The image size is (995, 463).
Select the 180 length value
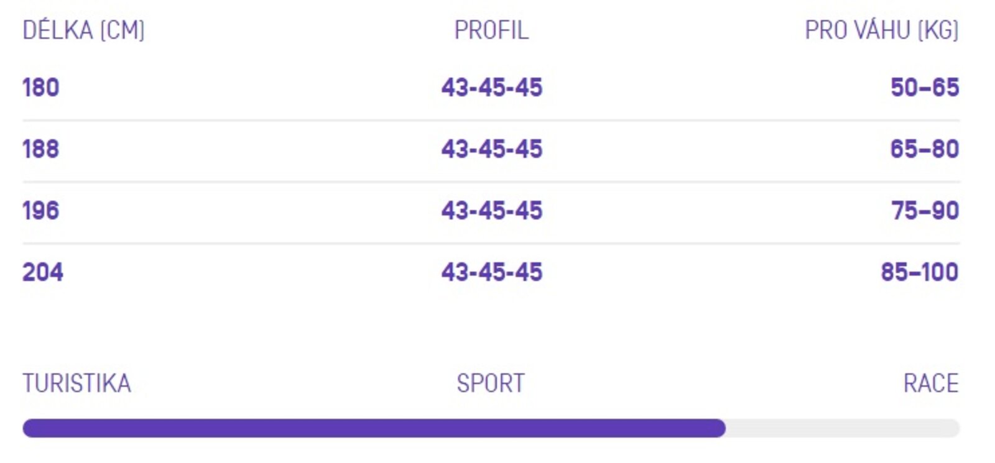pyautogui.click(x=41, y=88)
